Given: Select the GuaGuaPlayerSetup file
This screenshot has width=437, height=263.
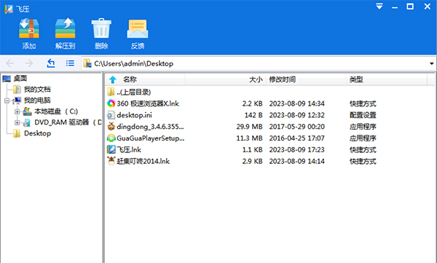Looking at the screenshot, I should coord(151,138).
